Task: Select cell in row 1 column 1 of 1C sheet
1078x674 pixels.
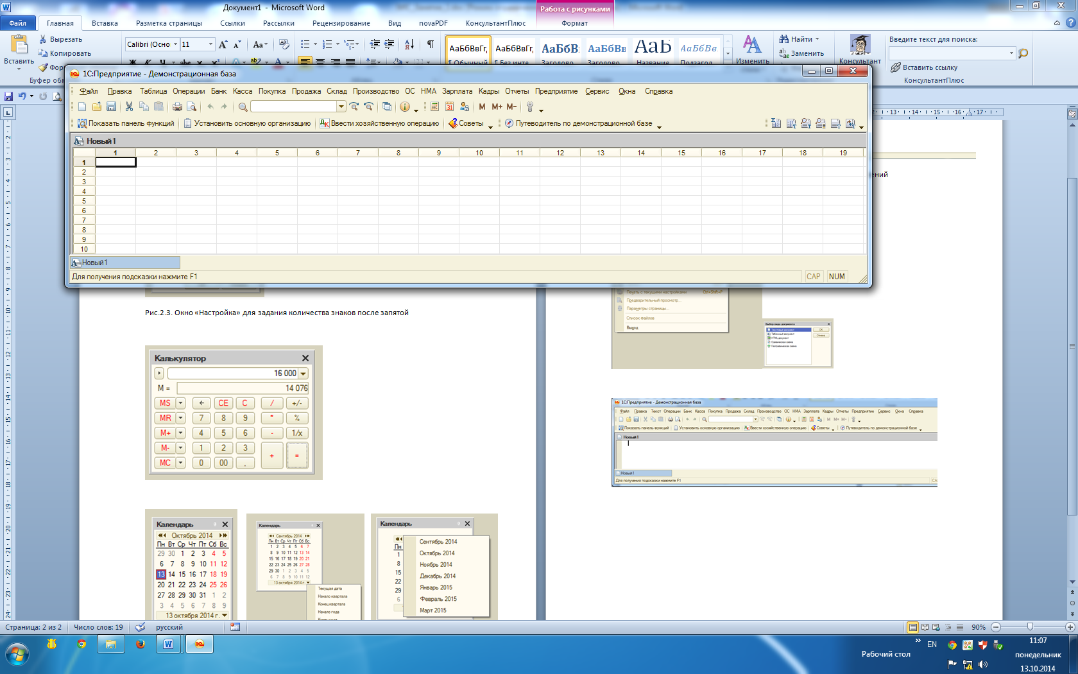Action: pos(116,162)
